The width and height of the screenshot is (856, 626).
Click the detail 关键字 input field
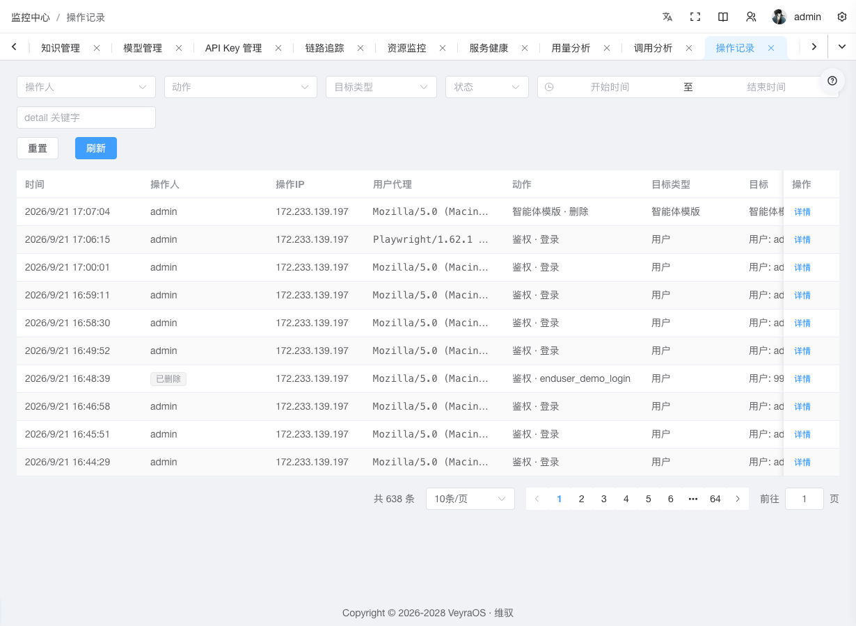[x=86, y=118]
